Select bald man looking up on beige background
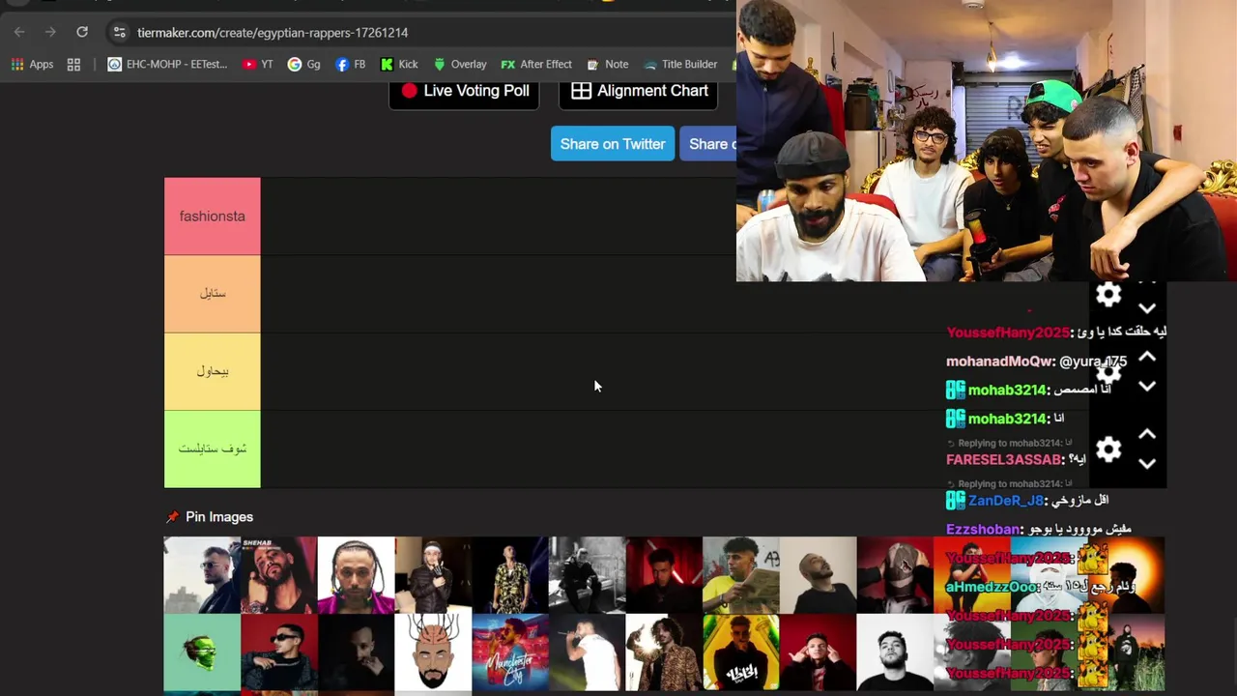This screenshot has width=1237, height=696. coord(819,575)
